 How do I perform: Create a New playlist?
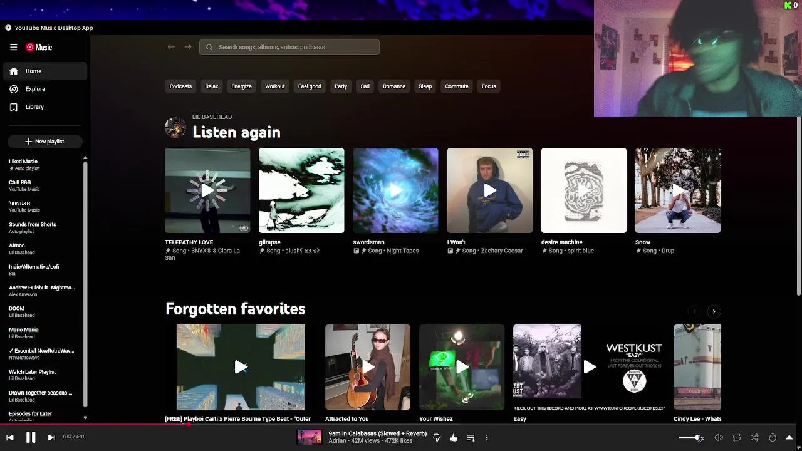coord(45,142)
